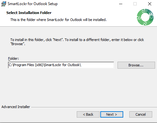Cancel the SmartLockr installation
Screen dimensions: 157x123
click(141, 114)
